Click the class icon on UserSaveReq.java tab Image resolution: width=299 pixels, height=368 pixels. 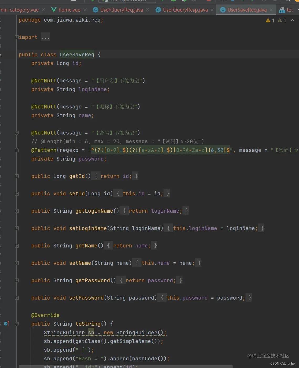[x=223, y=10]
